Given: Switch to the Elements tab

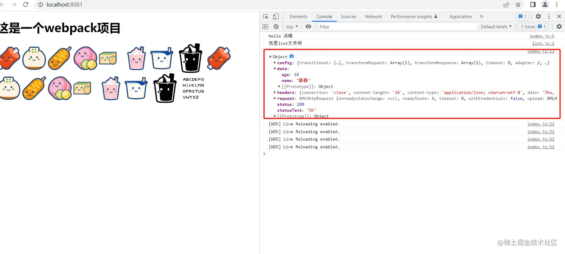Looking at the screenshot, I should coord(298,16).
